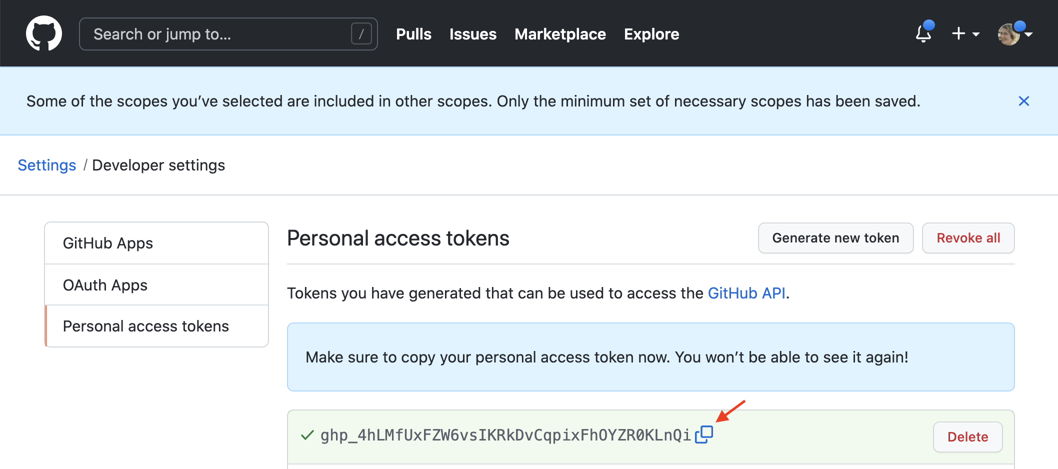The image size is (1058, 469).
Task: Click the Revoke all button
Action: (x=968, y=238)
